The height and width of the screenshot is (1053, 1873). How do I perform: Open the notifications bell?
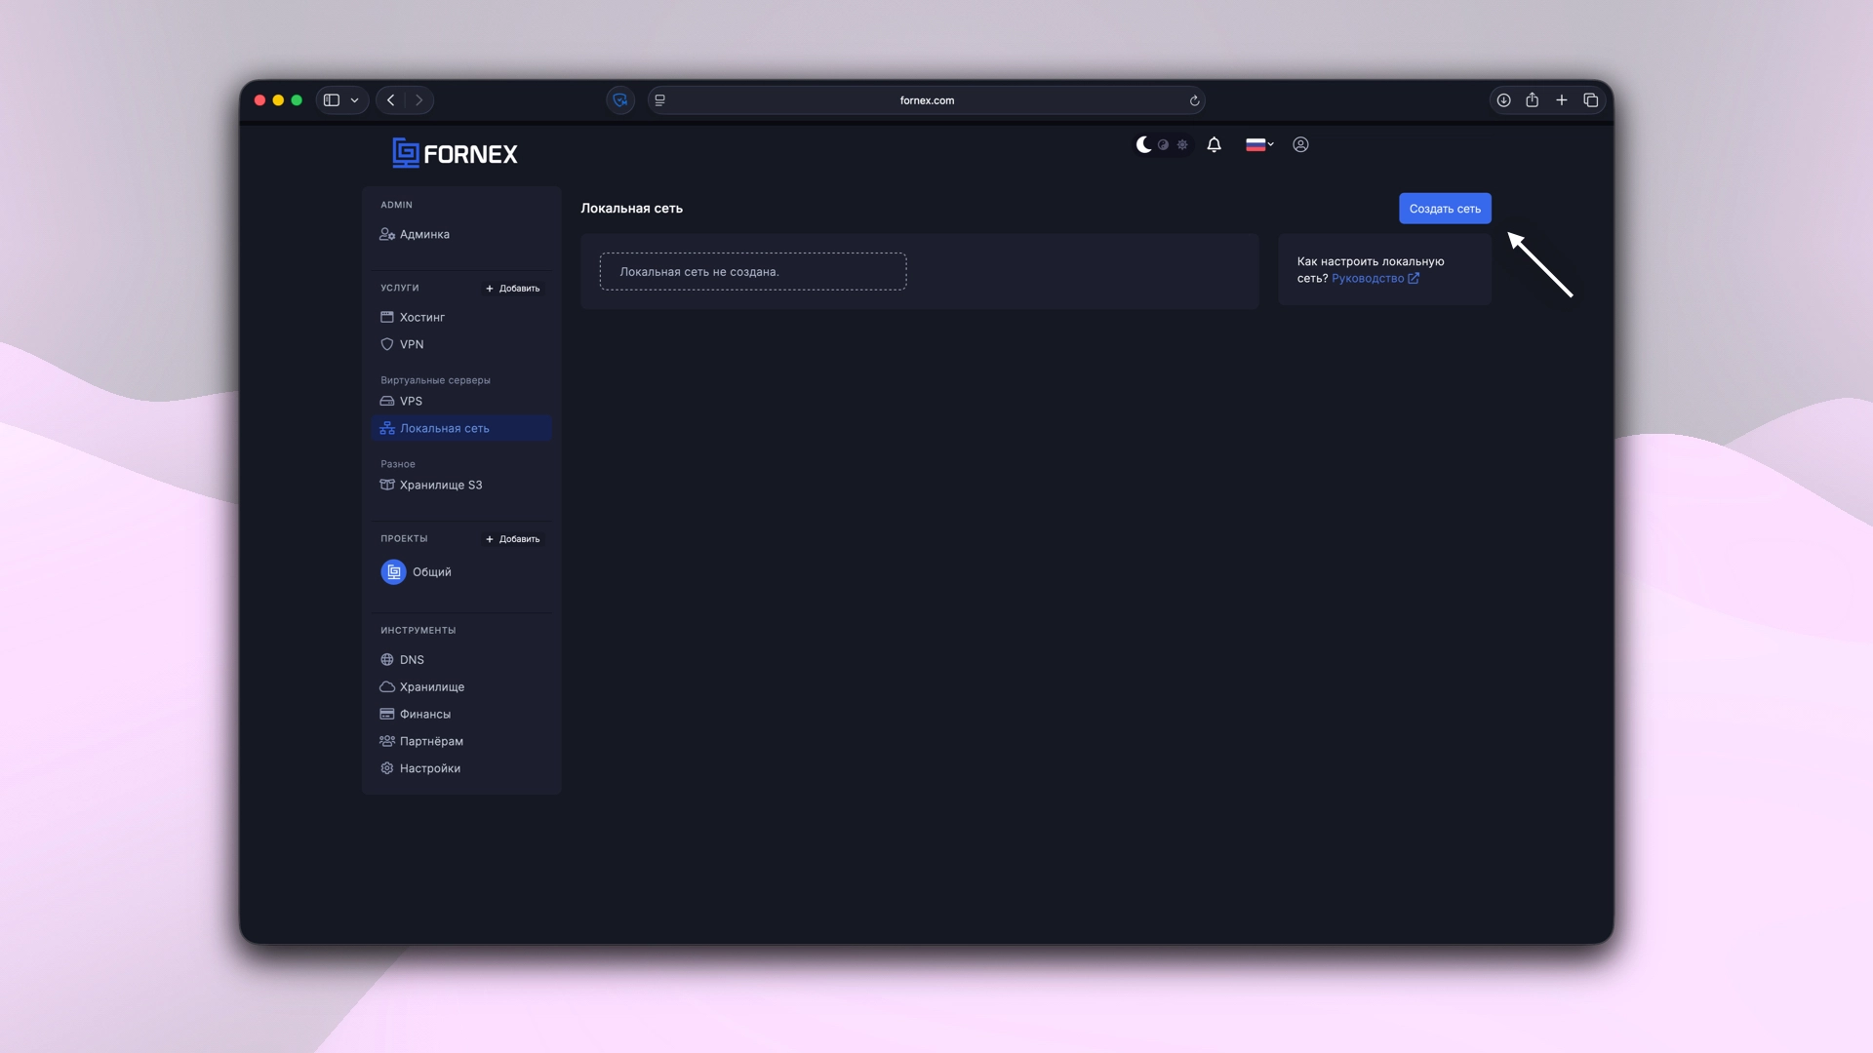(x=1214, y=144)
